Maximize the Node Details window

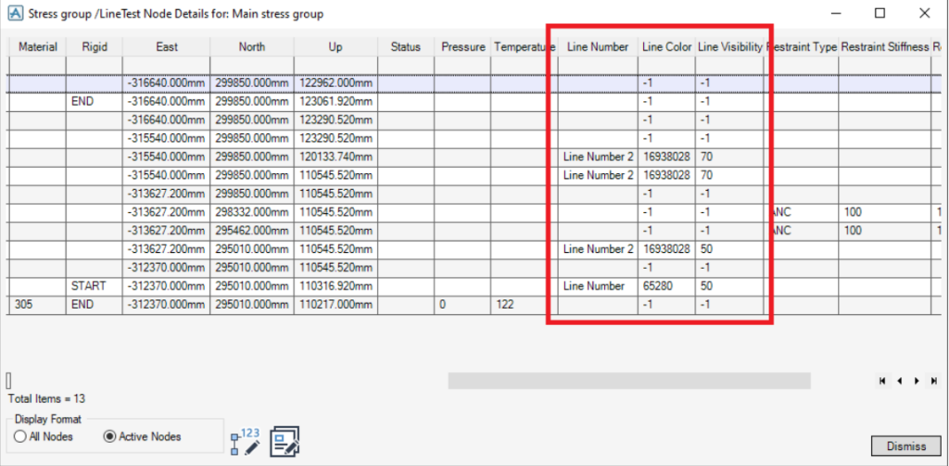(879, 14)
